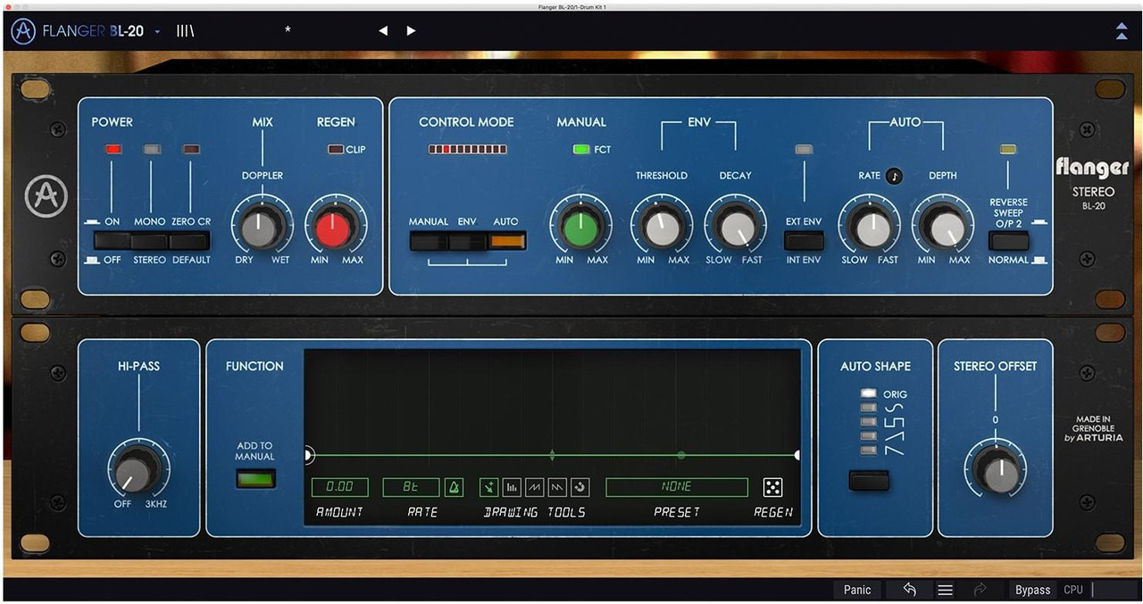The image size is (1143, 604).
Task: Toggle the power ON/OFF switch
Action: (113, 240)
